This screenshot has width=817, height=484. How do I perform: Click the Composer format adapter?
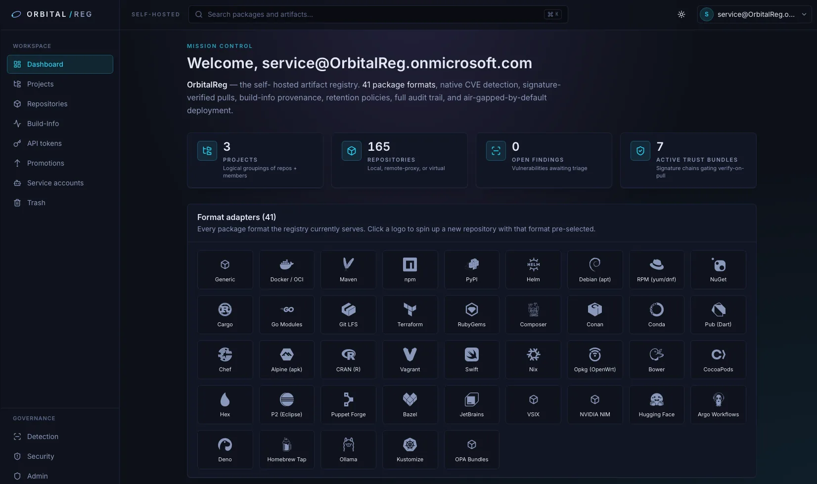(x=533, y=314)
